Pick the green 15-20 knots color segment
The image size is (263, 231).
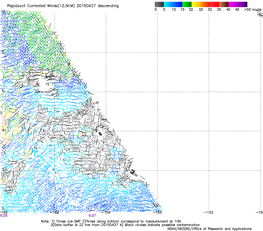187,4
